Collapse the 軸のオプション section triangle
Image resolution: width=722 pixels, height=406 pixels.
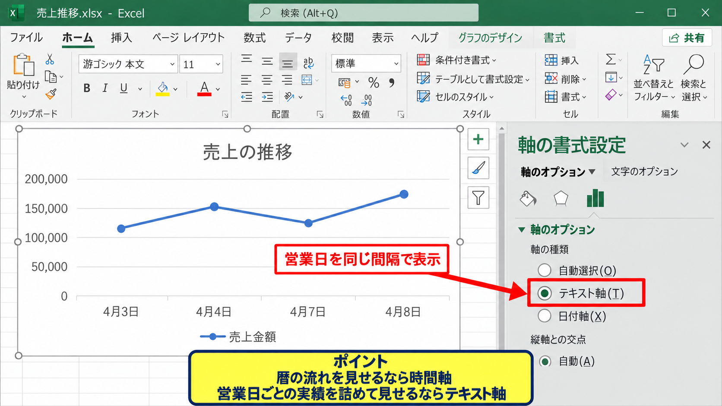click(x=522, y=230)
